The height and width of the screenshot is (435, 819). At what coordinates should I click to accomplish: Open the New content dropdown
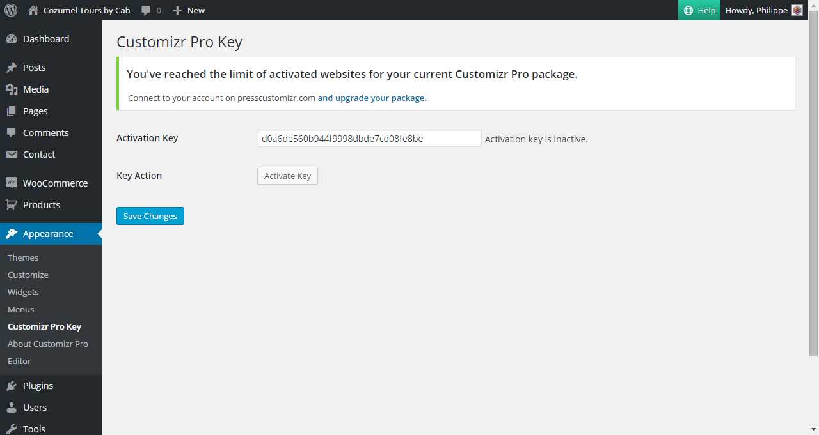[x=189, y=10]
